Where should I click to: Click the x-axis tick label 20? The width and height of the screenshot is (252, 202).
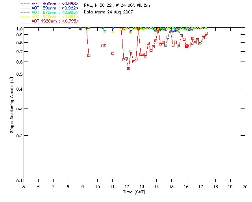pos(245,187)
